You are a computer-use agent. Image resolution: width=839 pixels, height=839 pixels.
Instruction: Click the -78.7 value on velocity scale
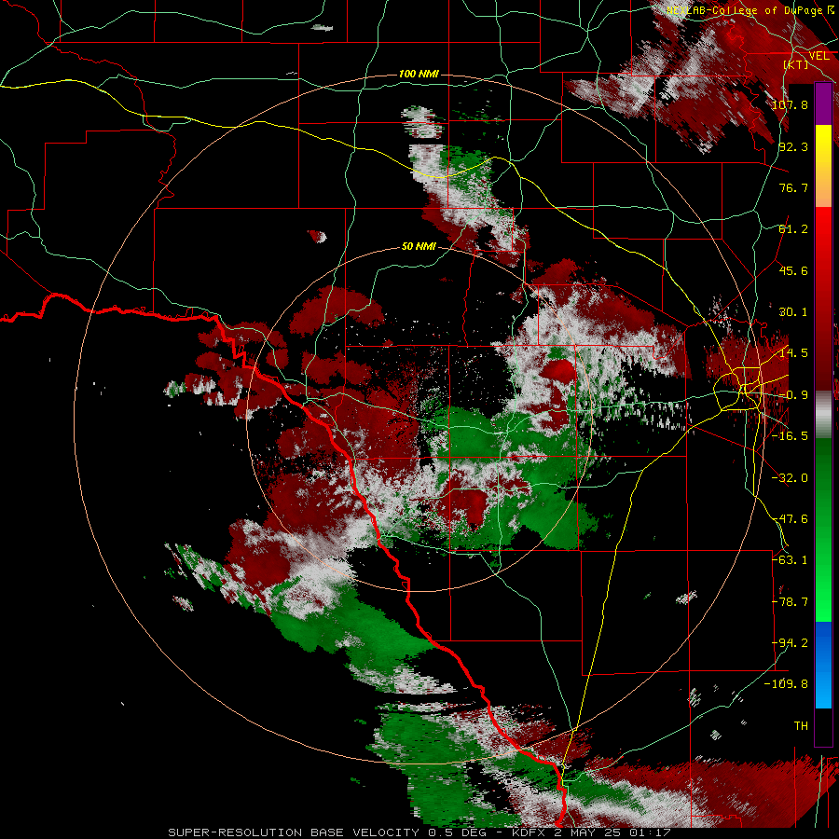790,602
